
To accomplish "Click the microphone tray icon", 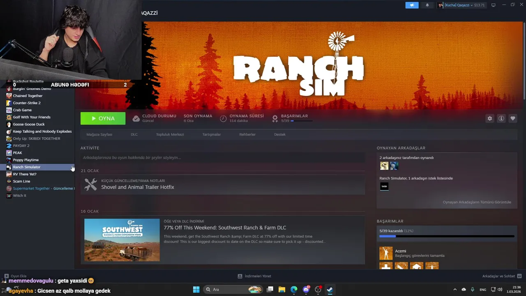I will point(473,289).
